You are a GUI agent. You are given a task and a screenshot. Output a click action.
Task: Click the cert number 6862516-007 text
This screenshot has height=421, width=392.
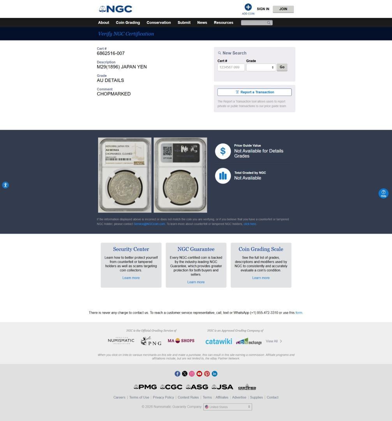coord(111,53)
